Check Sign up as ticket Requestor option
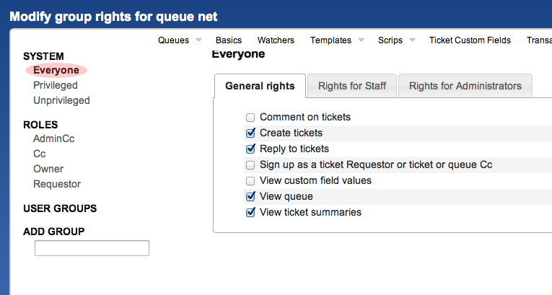Viewport: 552px width, 295px height. click(x=250, y=164)
